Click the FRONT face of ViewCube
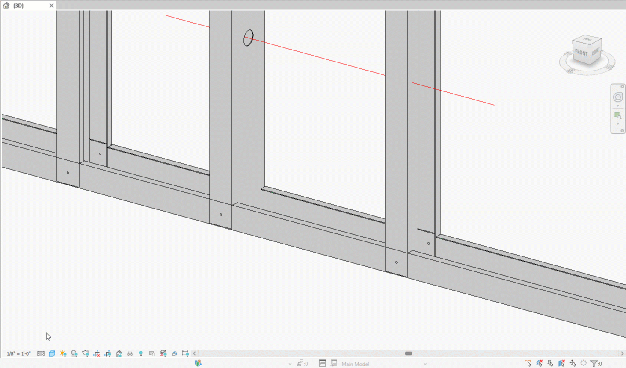The width and height of the screenshot is (626, 368). (x=581, y=53)
